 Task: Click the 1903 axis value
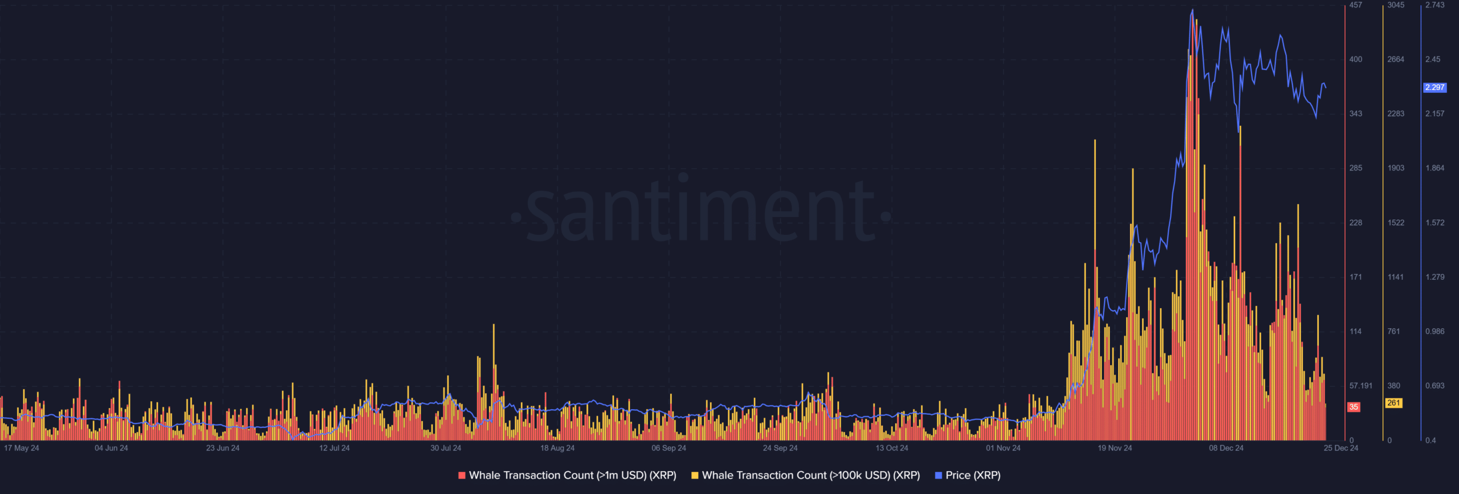(1396, 168)
